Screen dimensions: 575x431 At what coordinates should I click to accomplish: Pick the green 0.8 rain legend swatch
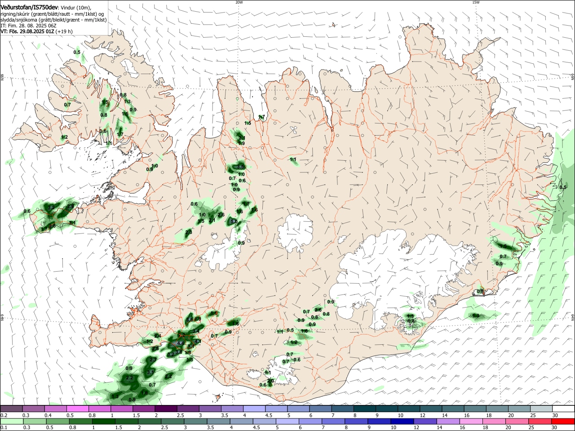80,422
